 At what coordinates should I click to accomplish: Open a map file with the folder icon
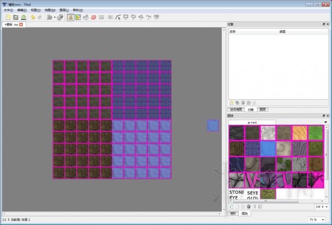click(16, 17)
